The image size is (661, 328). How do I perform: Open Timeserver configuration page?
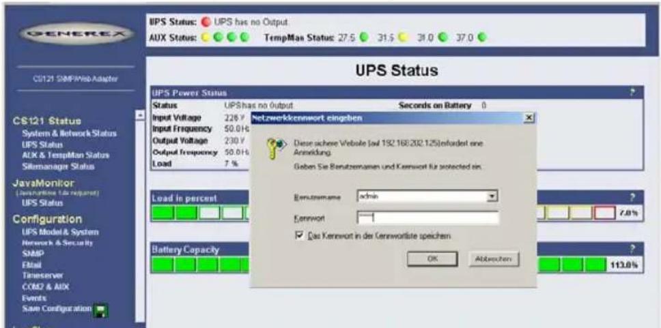pos(42,275)
